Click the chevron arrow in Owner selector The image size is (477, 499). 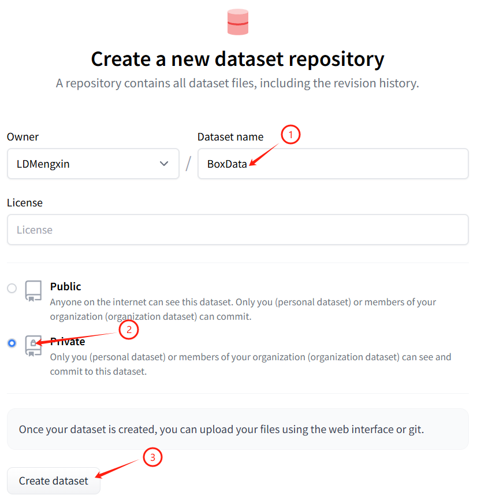[x=164, y=164]
